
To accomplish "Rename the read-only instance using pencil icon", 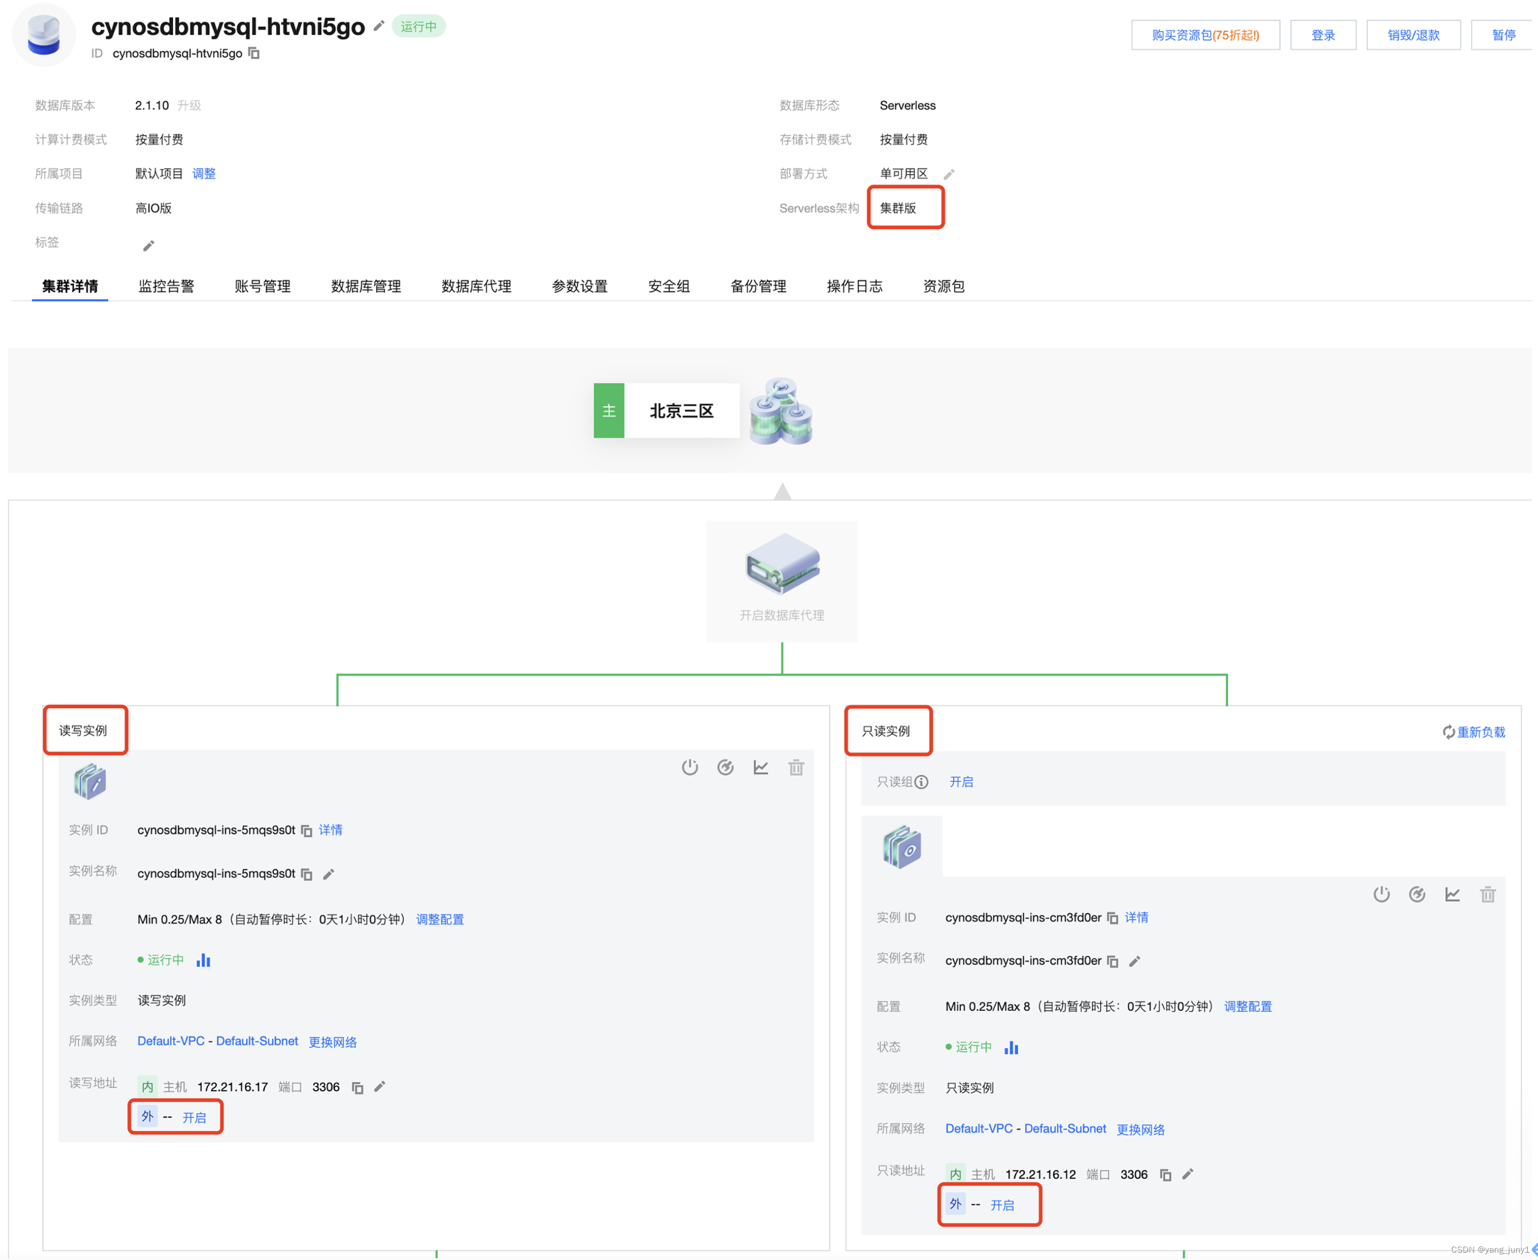I will point(1135,962).
